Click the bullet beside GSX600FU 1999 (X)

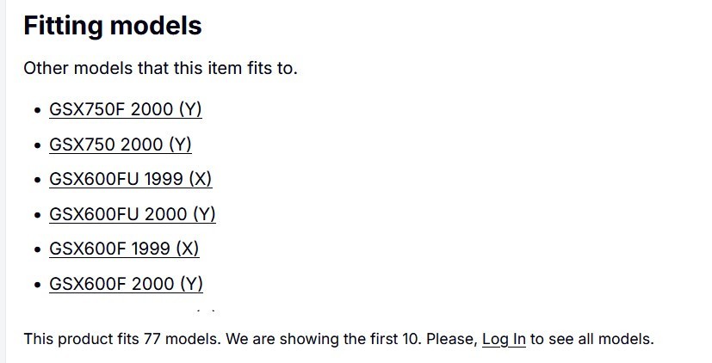point(38,180)
